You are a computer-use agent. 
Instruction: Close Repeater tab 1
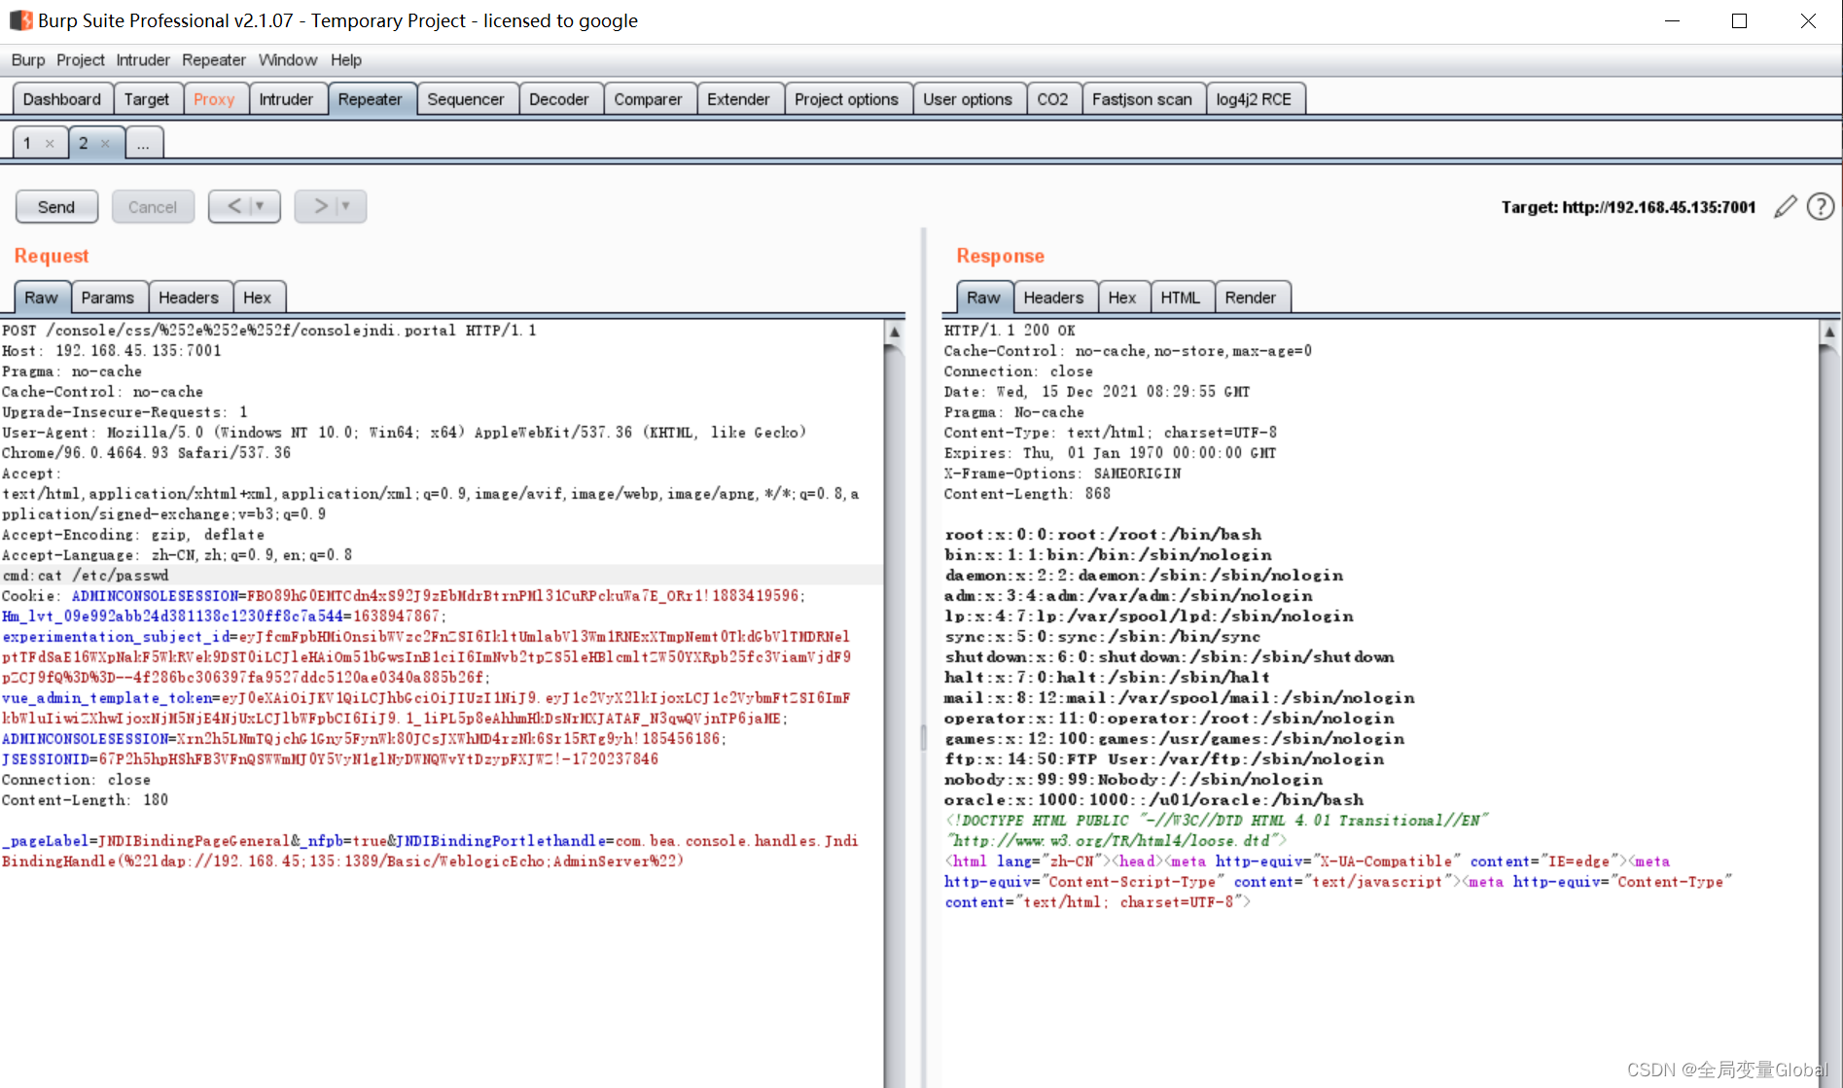click(50, 144)
